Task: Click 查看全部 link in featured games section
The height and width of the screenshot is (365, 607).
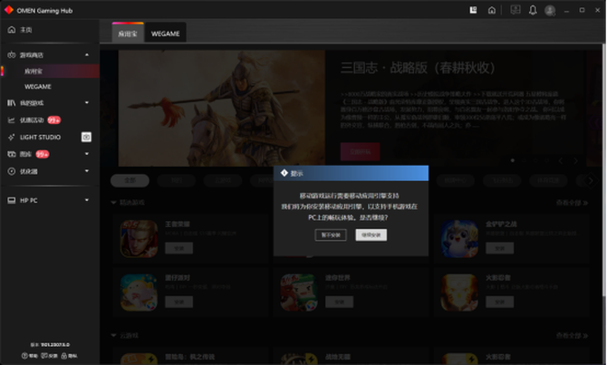Action: tap(572, 203)
